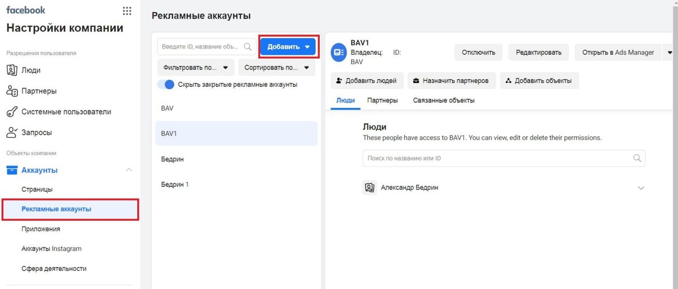
Task: Click the Редактировать button
Action: click(x=538, y=52)
